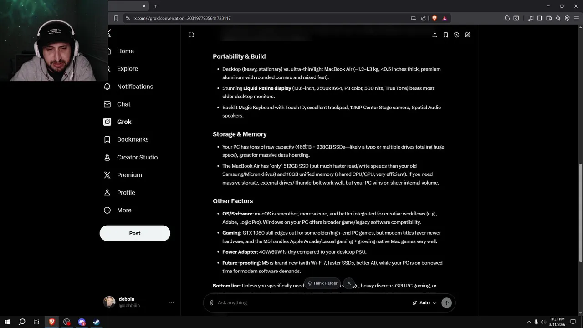Click the taskbar volume icon
Image resolution: width=583 pixels, height=328 pixels.
[x=543, y=322]
